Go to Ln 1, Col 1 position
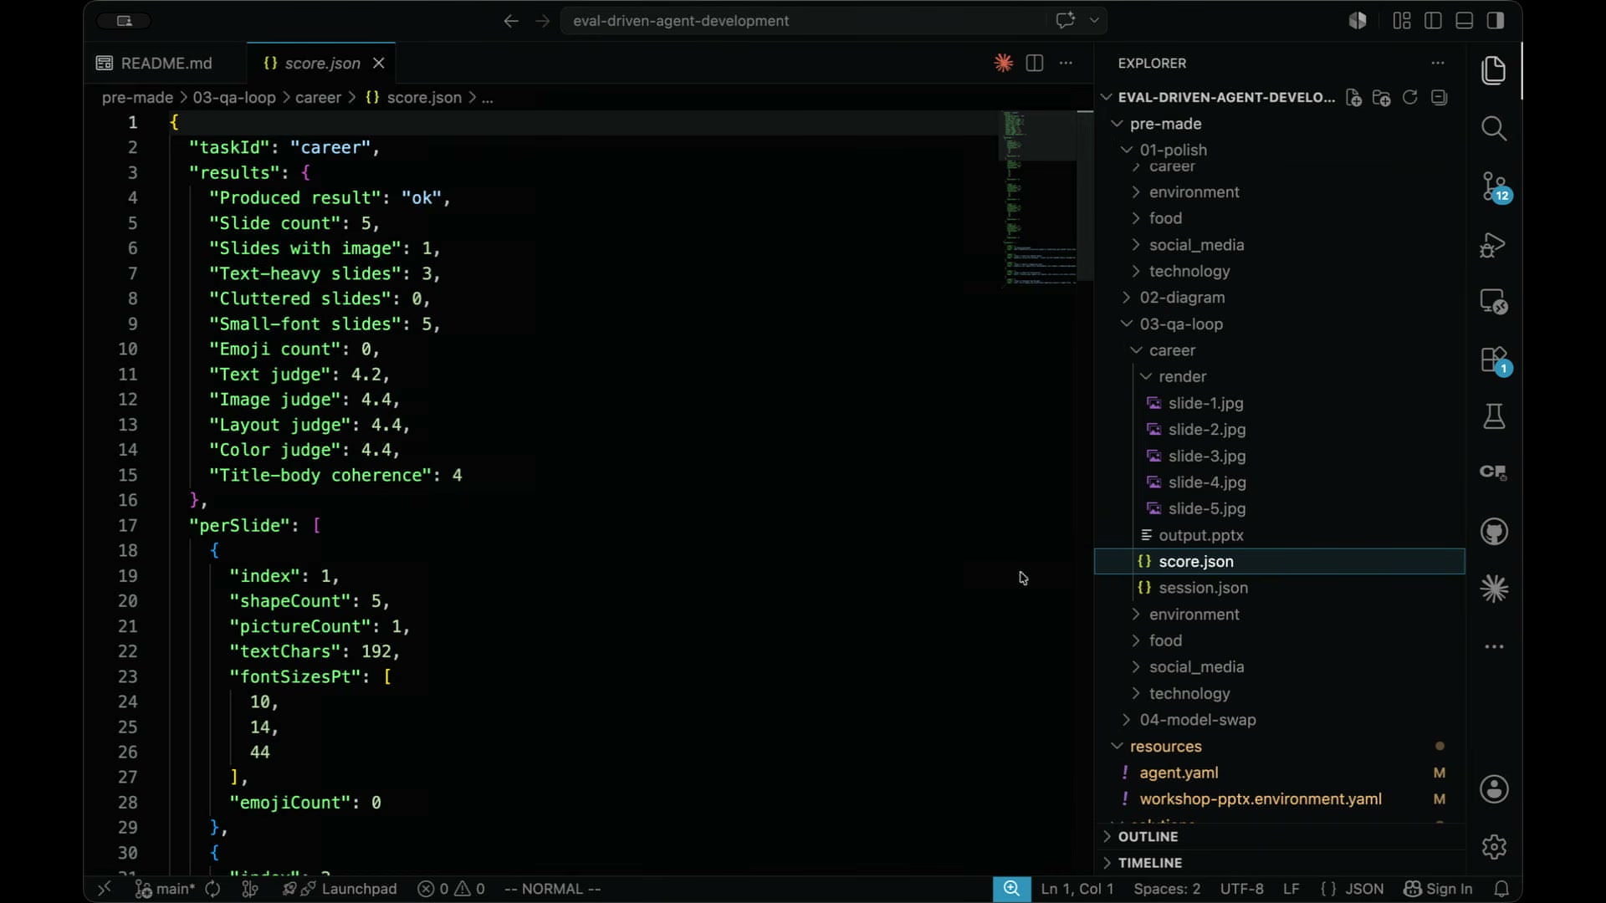Viewport: 1606px width, 903px height. tap(1077, 889)
